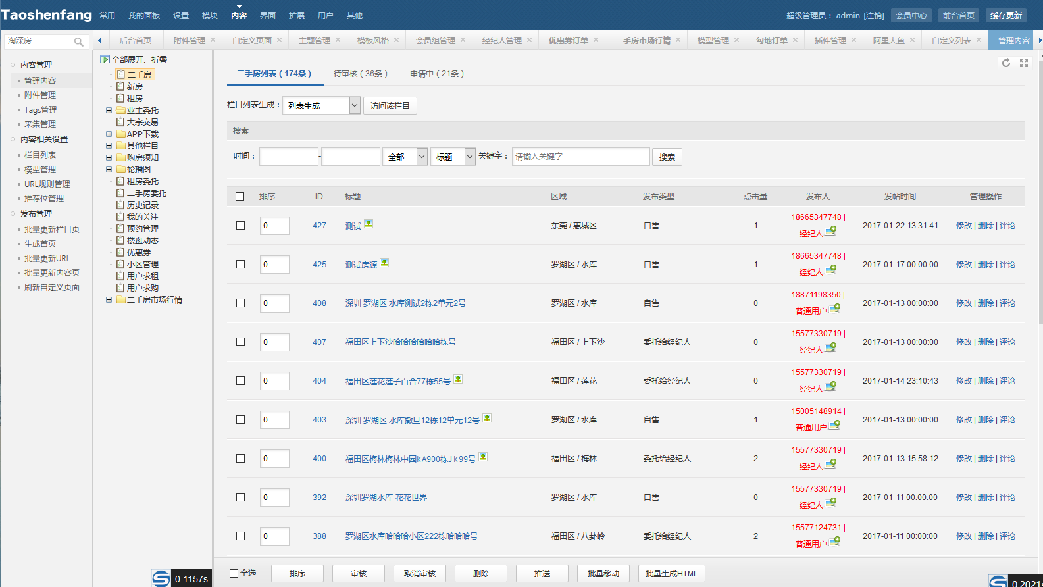Switch to the 待审核 (36条) tab

click(361, 74)
